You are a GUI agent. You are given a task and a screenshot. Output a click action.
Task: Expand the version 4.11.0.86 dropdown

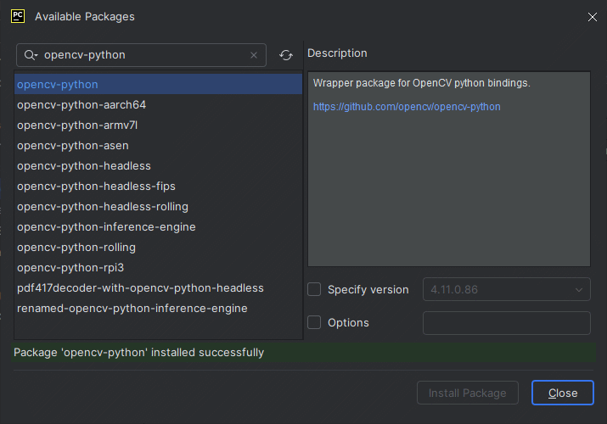pos(506,289)
